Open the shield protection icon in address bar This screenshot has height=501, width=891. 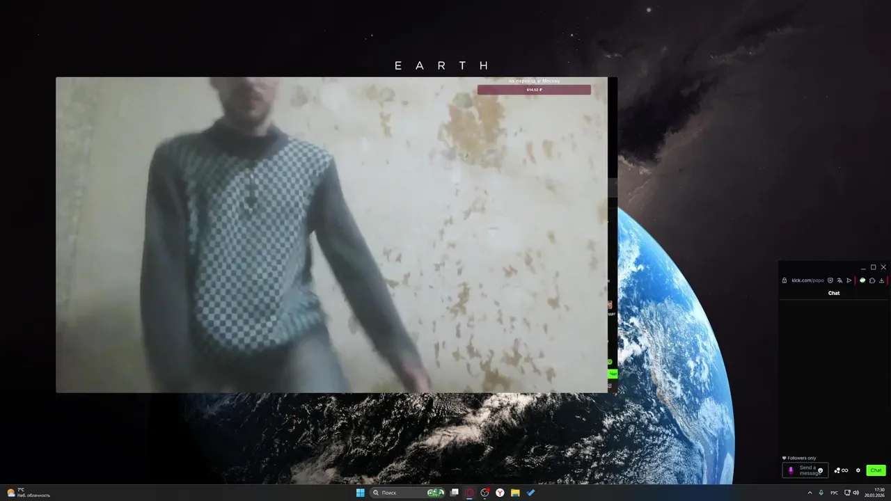point(830,280)
